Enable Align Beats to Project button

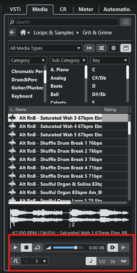[x=123, y=247]
